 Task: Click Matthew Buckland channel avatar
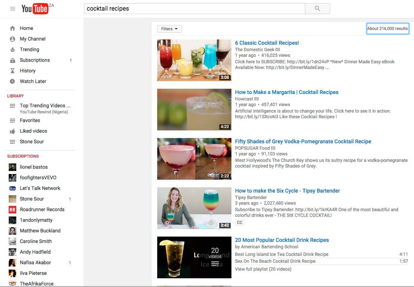(x=12, y=231)
